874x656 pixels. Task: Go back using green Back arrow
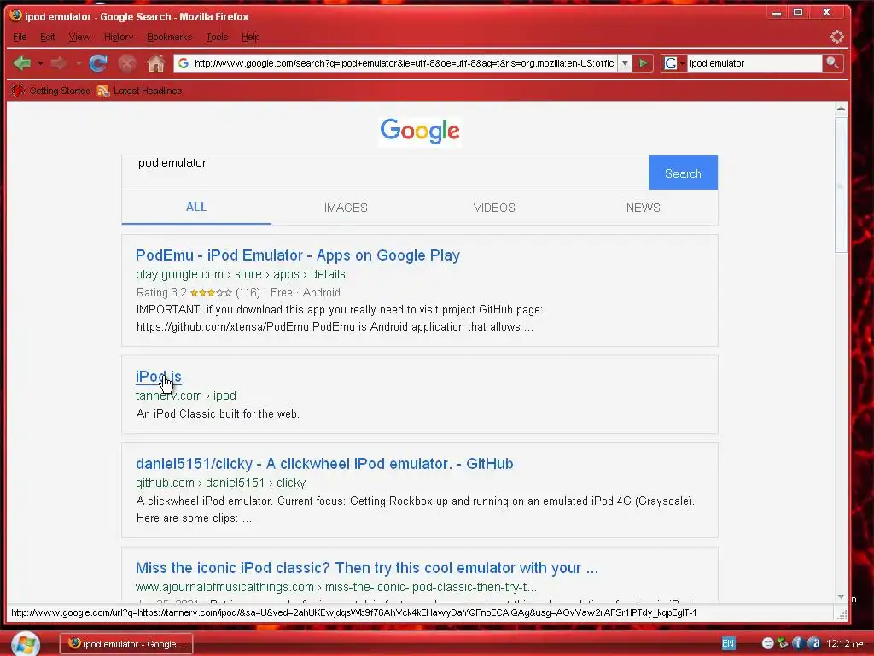21,63
